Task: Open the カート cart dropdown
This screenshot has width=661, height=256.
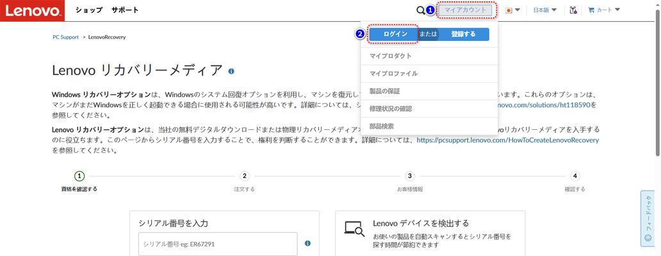Action: point(604,10)
